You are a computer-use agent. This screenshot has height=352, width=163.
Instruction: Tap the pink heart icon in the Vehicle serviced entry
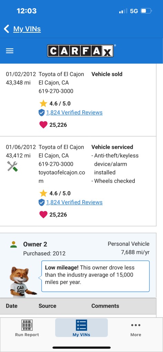pos(43,214)
